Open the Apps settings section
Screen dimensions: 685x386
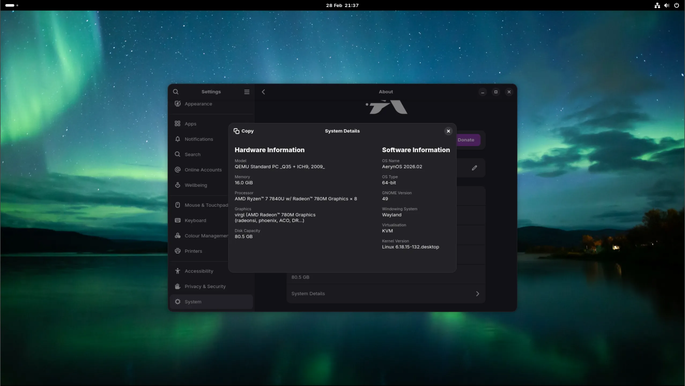click(x=190, y=123)
